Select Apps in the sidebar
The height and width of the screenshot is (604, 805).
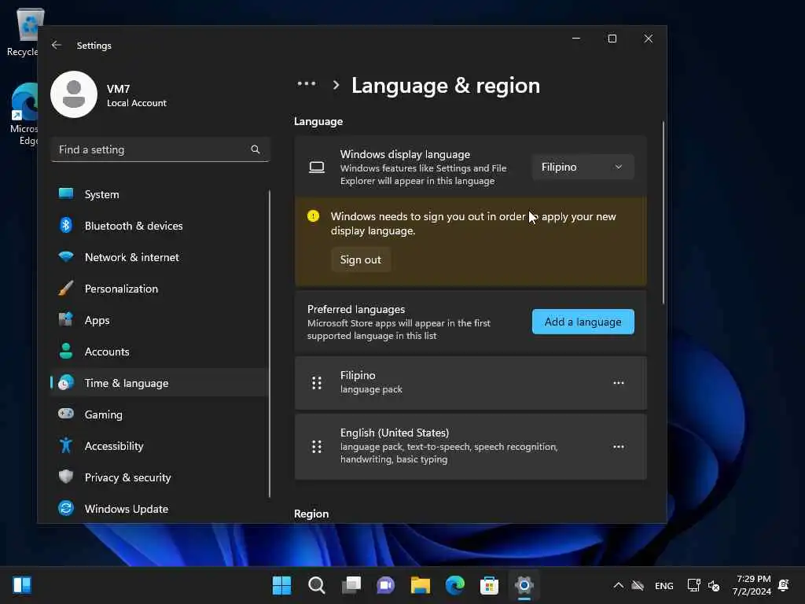coord(160,320)
